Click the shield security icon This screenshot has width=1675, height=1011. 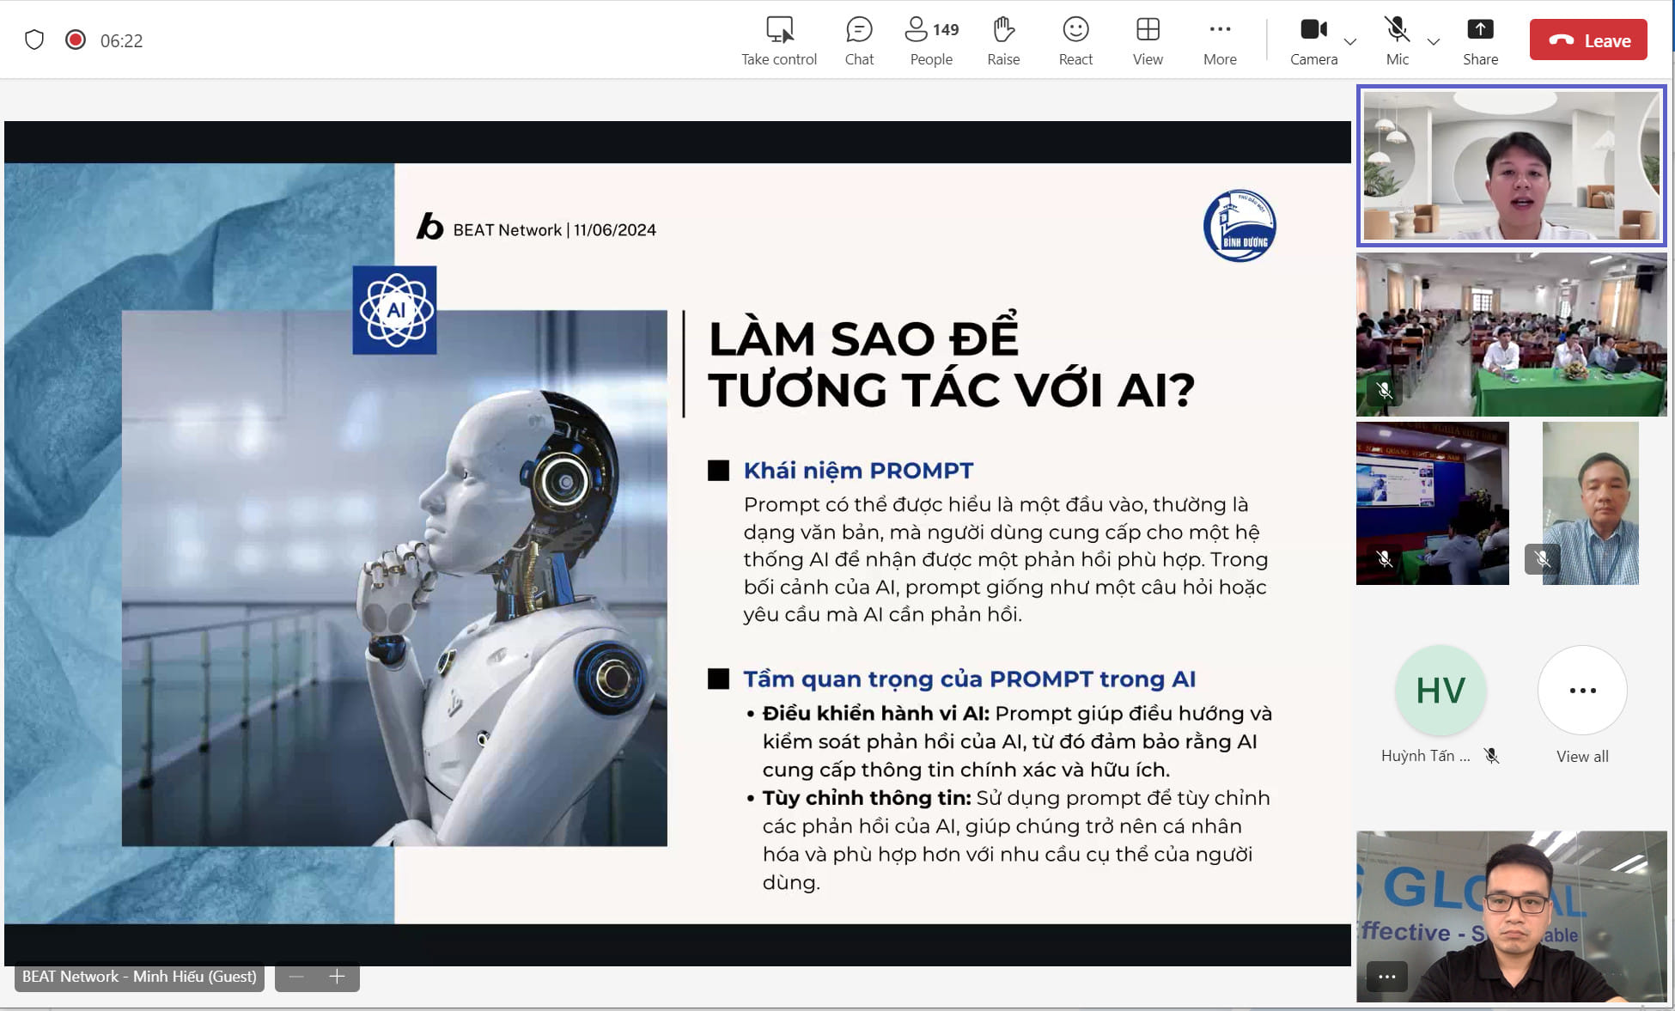[34, 40]
